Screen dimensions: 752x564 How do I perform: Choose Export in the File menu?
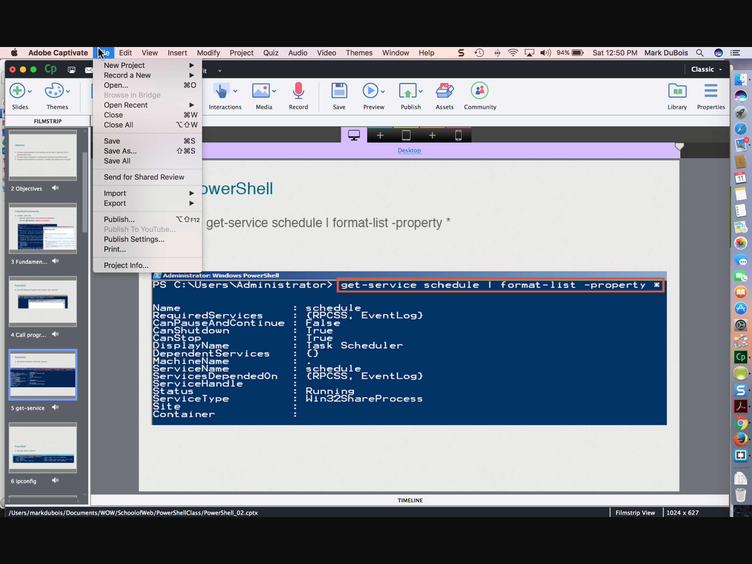pyautogui.click(x=147, y=203)
